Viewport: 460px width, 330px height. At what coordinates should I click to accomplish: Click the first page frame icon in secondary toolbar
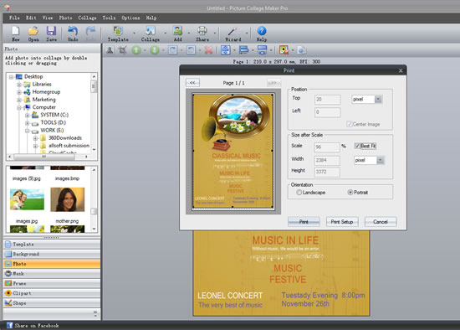pos(173,50)
